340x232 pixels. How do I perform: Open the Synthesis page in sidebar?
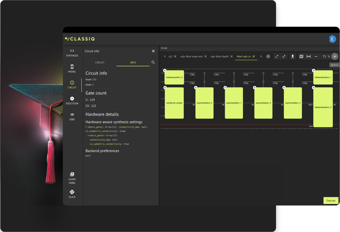72,53
